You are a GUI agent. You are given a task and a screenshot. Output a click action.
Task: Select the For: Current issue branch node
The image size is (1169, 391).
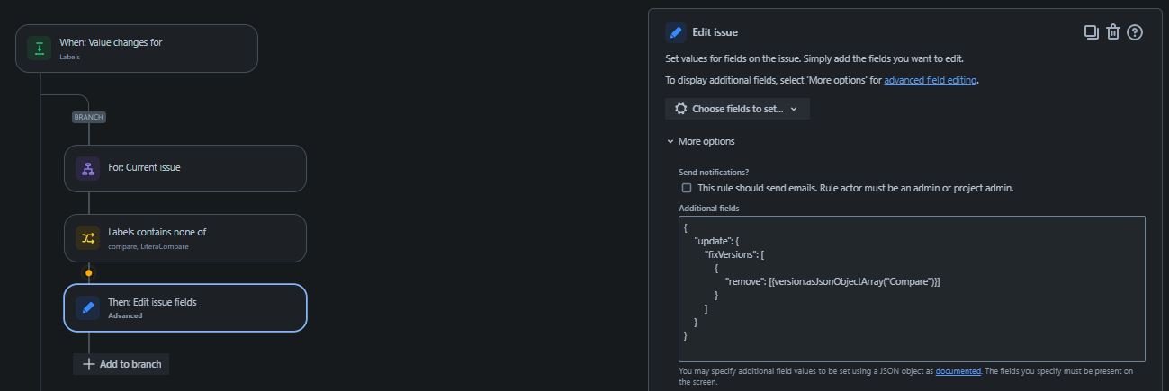[x=185, y=168]
